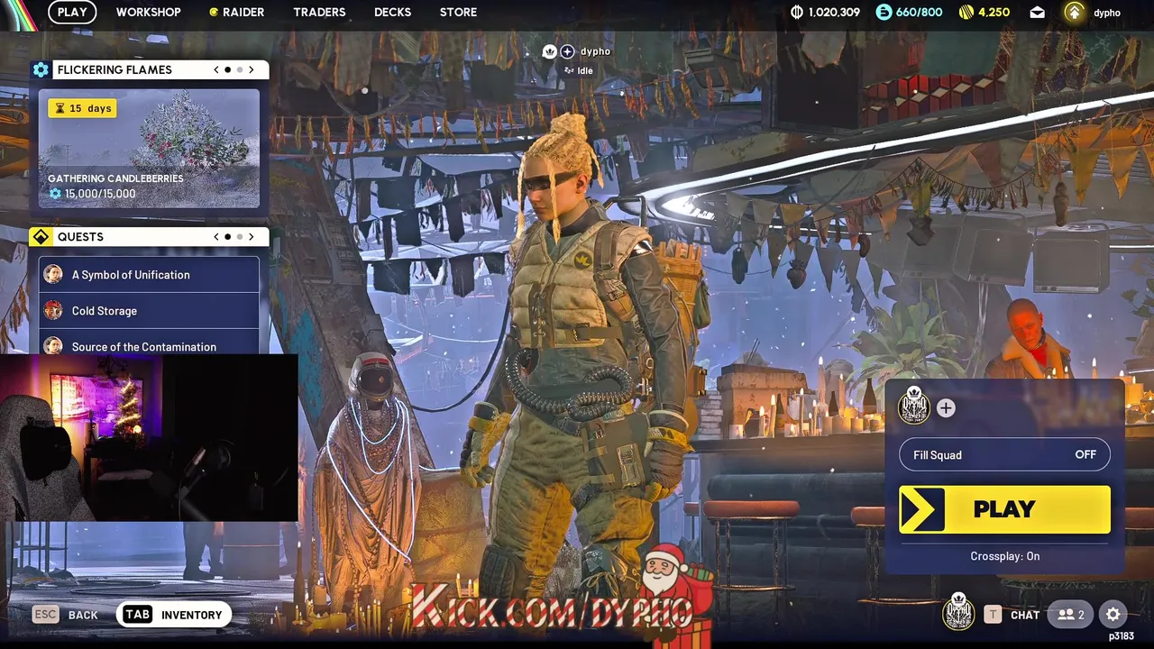Screen dimensions: 1154x649
Task: Click the 15 days timer badge
Action: pos(82,108)
